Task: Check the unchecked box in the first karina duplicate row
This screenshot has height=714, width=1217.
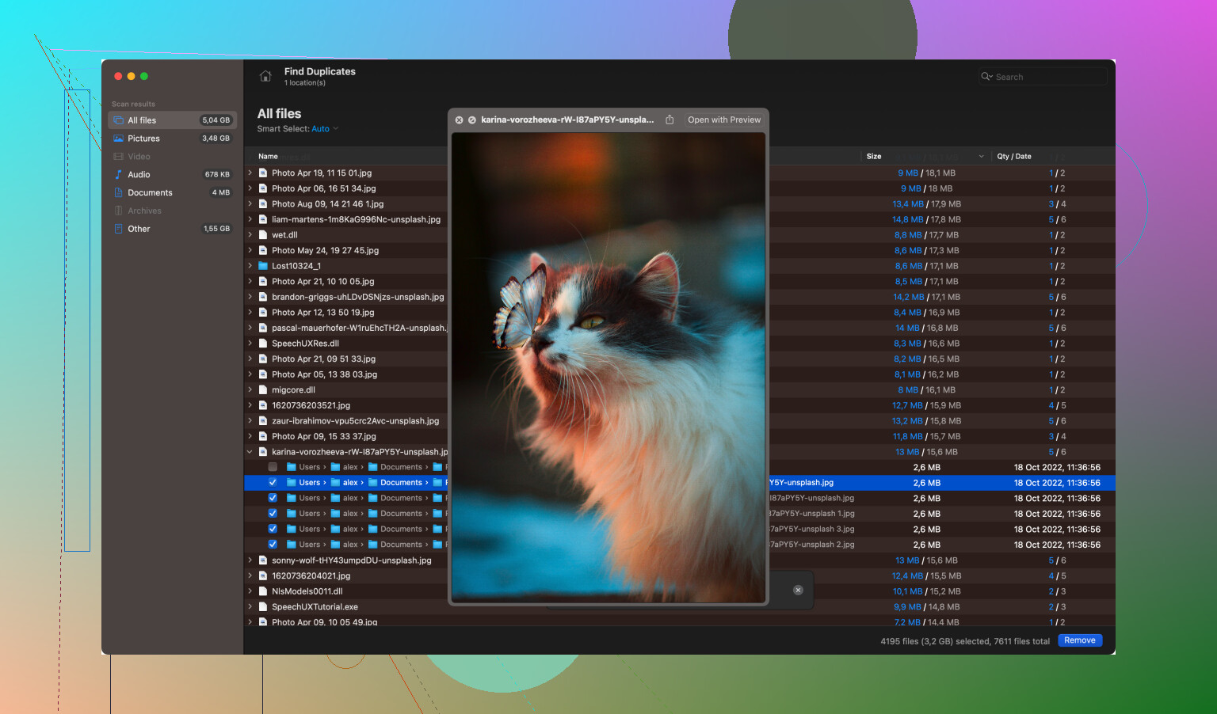Action: click(x=273, y=467)
